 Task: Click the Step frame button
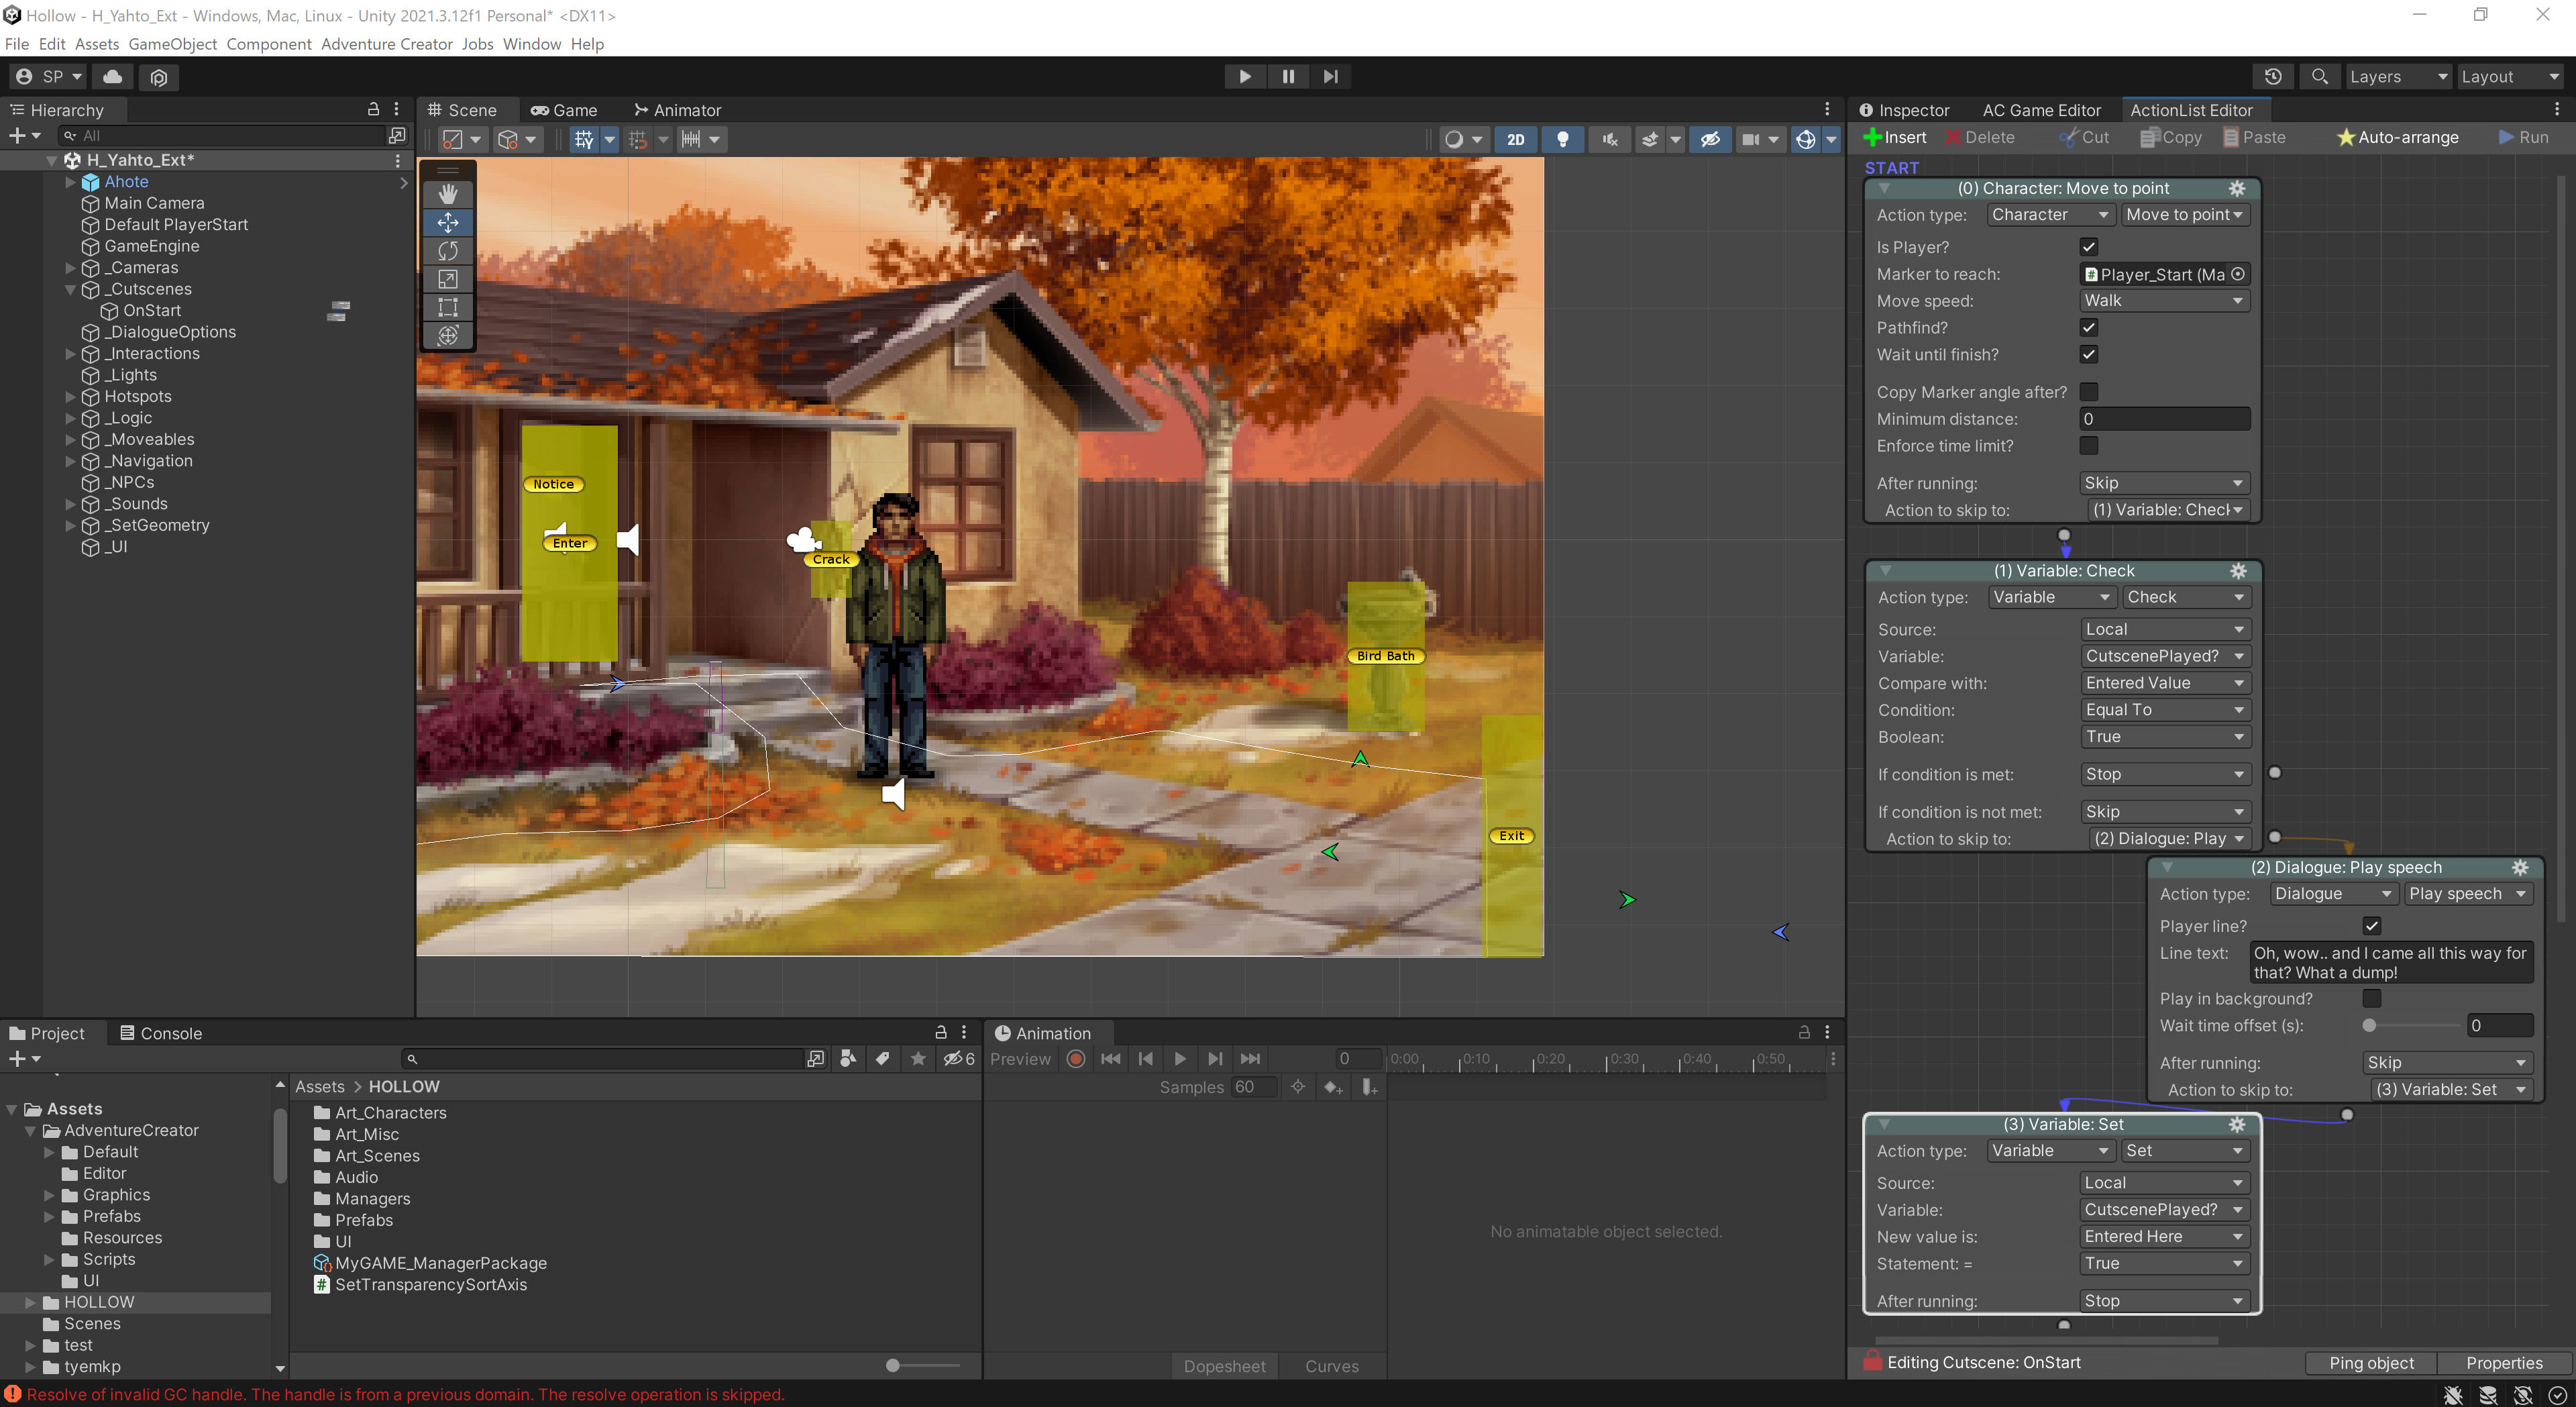(1330, 76)
